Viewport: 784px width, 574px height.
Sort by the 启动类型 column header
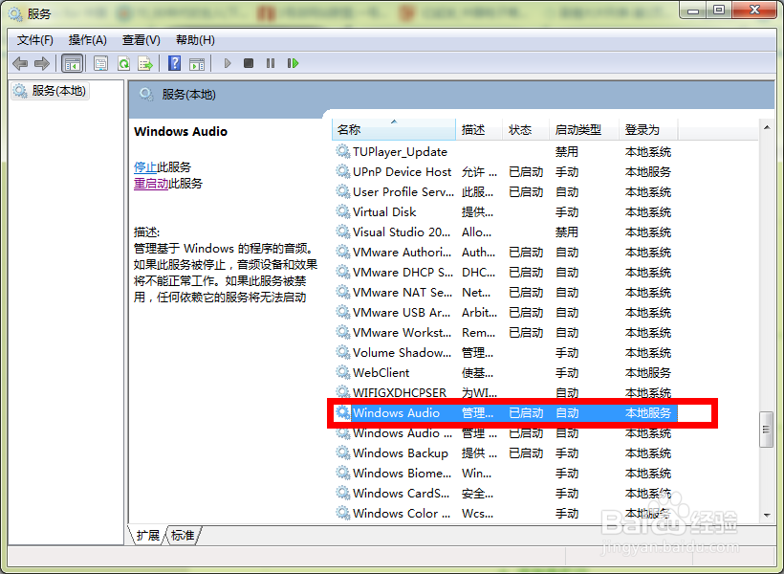click(583, 129)
